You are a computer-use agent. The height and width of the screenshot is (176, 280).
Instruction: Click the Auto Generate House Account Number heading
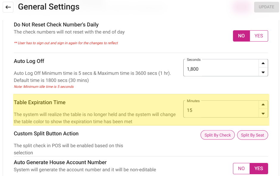tap(60, 162)
